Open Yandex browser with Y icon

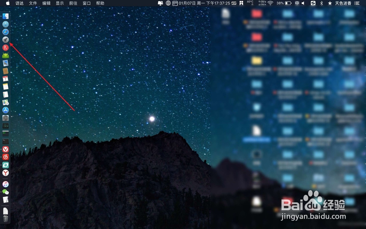click(5, 173)
